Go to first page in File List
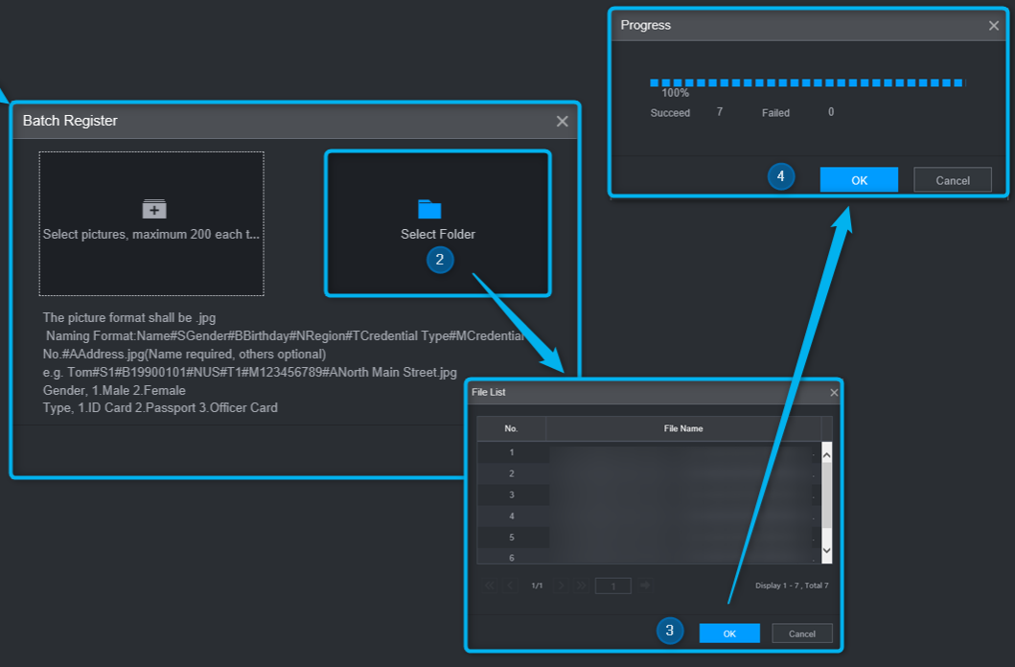The image size is (1015, 667). pyautogui.click(x=490, y=586)
